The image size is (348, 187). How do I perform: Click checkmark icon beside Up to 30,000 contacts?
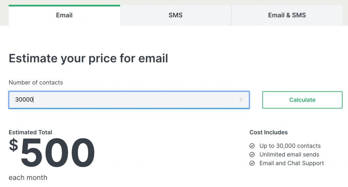[x=252, y=146]
